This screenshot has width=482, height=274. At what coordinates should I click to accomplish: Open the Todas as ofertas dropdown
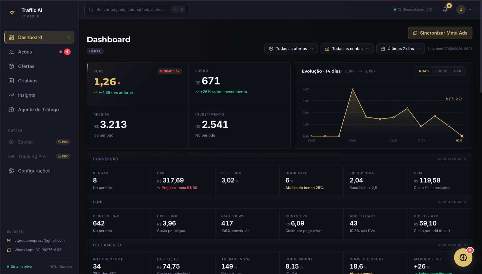point(291,49)
